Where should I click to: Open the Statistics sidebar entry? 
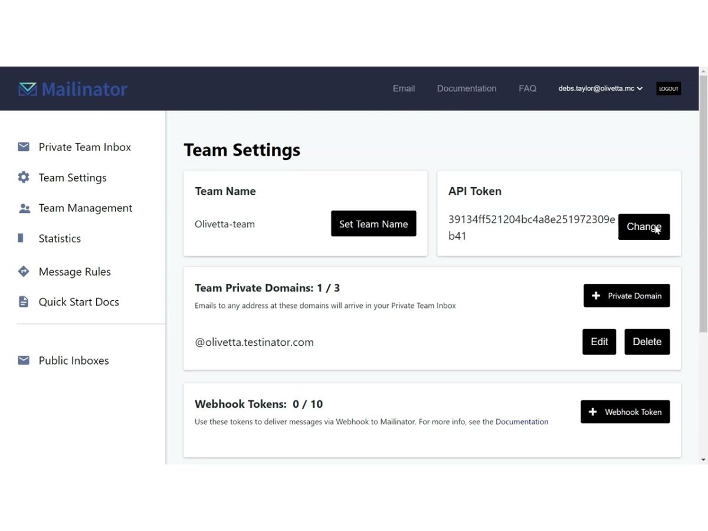click(60, 238)
